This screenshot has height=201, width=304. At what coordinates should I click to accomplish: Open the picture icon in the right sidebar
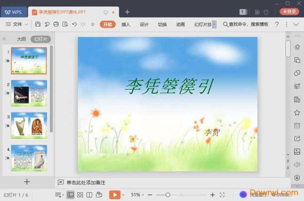297,152
